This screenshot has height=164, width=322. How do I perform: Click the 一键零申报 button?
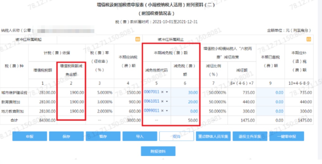point(287,136)
